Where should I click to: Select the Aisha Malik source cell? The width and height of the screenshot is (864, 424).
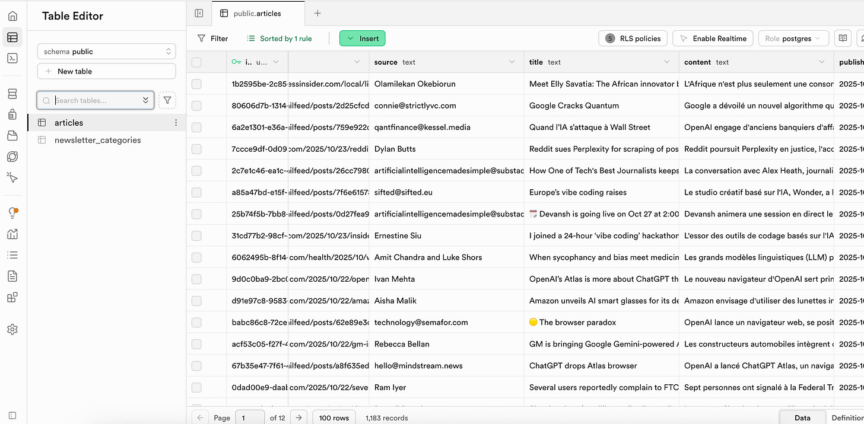(447, 301)
